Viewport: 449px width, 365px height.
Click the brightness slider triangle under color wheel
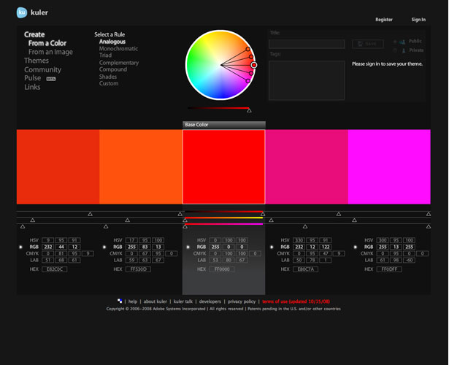click(x=249, y=110)
